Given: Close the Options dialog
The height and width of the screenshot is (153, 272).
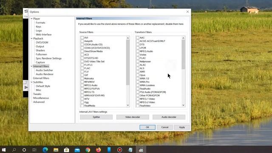Looking at the screenshot, I should 187,12.
